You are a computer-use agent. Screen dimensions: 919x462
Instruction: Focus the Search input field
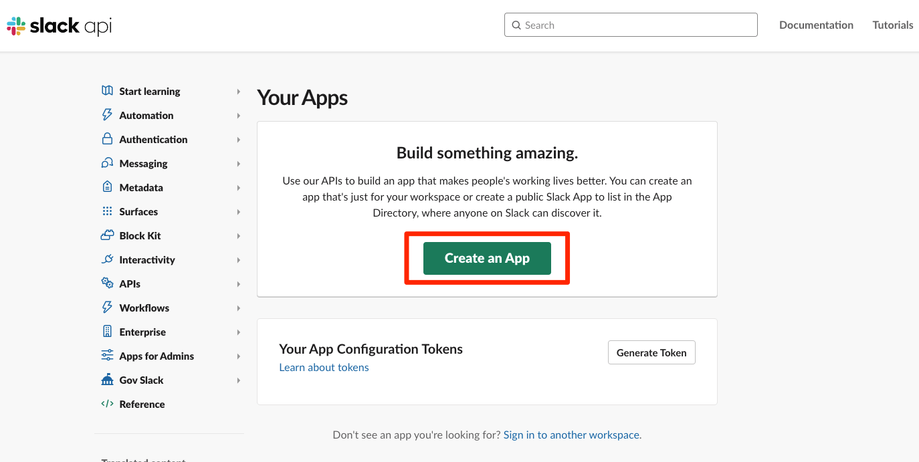(631, 25)
